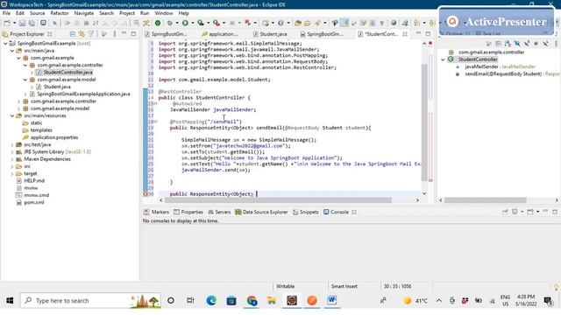
Task: Open the Run button dropdown arrow
Action: (x=192, y=23)
